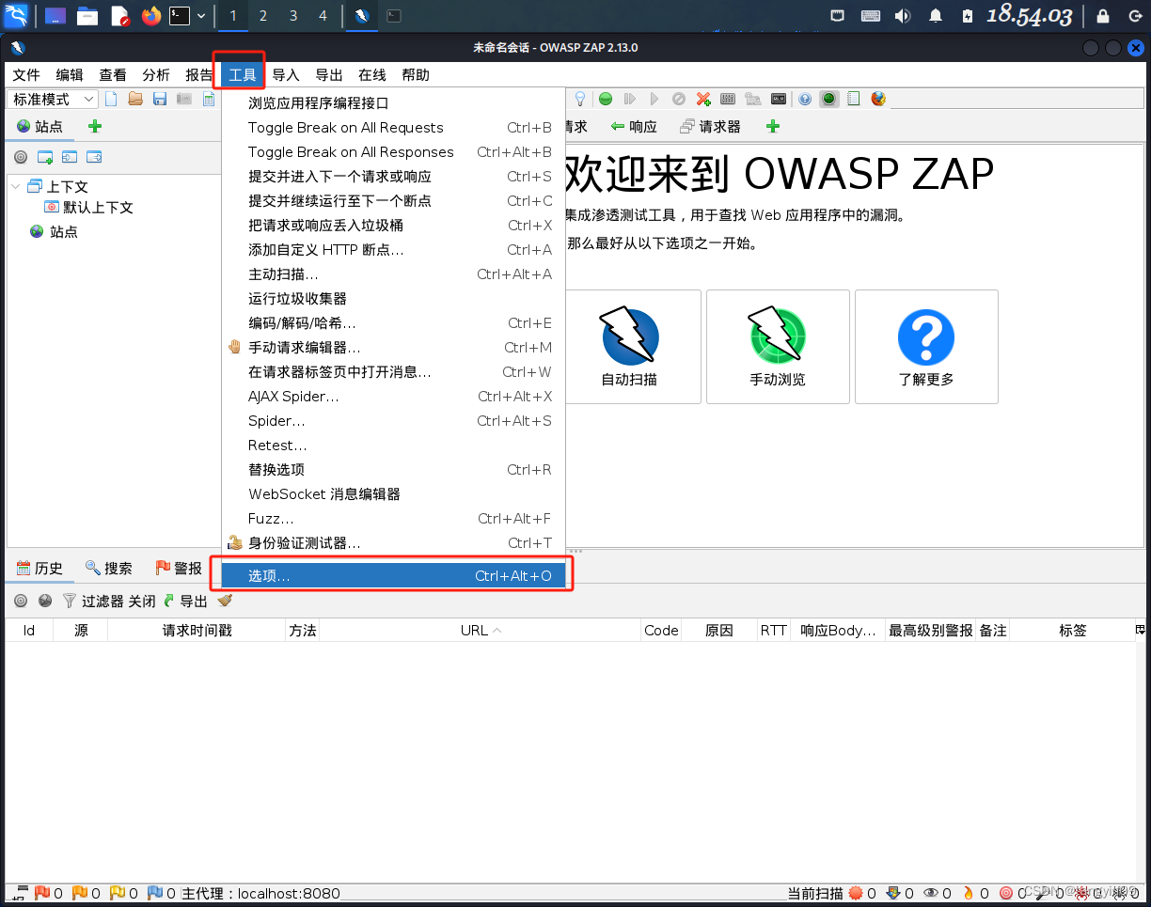Click the New Session toolbar icon
This screenshot has height=907, width=1151.
coord(111,99)
